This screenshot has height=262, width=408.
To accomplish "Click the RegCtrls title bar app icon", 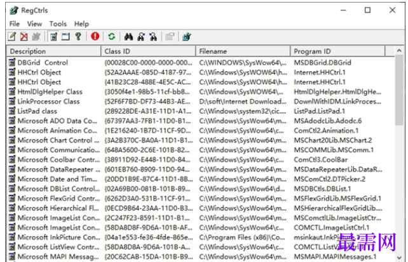I will click(14, 10).
